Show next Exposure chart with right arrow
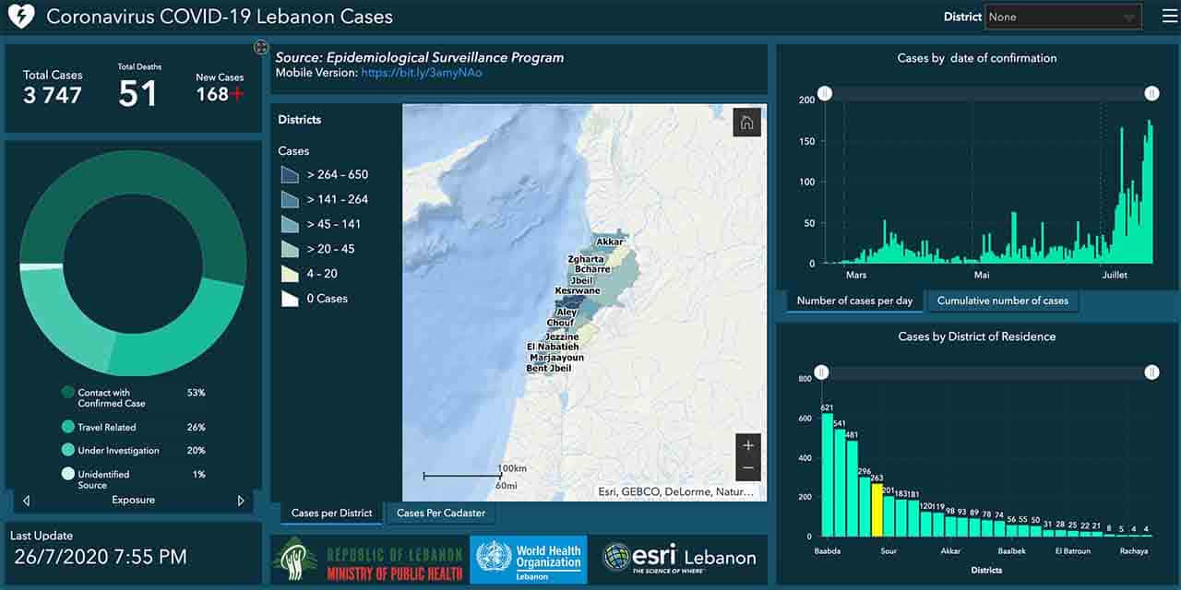Image resolution: width=1181 pixels, height=590 pixels. point(241,501)
